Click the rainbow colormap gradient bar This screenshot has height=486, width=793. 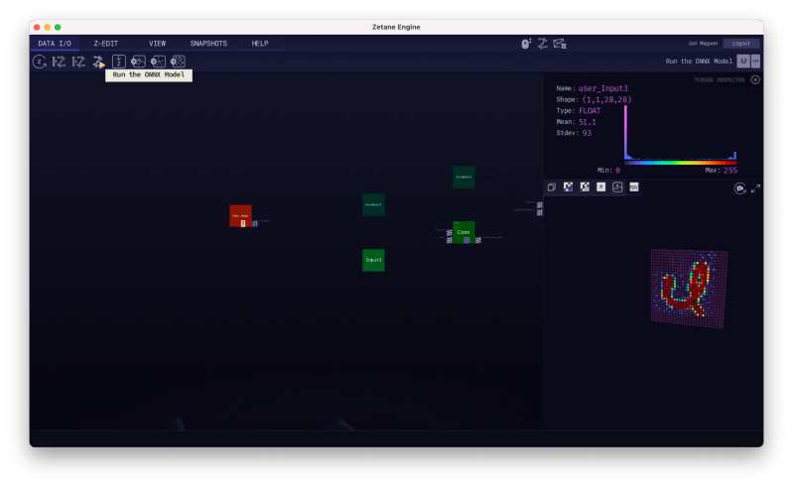680,163
